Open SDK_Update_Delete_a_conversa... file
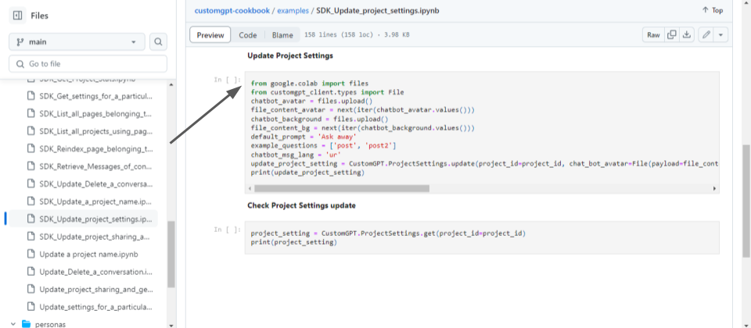This screenshot has width=751, height=328. pos(95,184)
